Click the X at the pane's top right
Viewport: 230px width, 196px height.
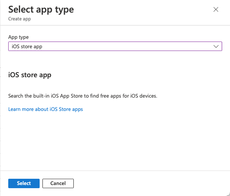[x=216, y=9]
